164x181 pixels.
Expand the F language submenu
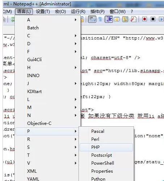[x=48, y=51]
